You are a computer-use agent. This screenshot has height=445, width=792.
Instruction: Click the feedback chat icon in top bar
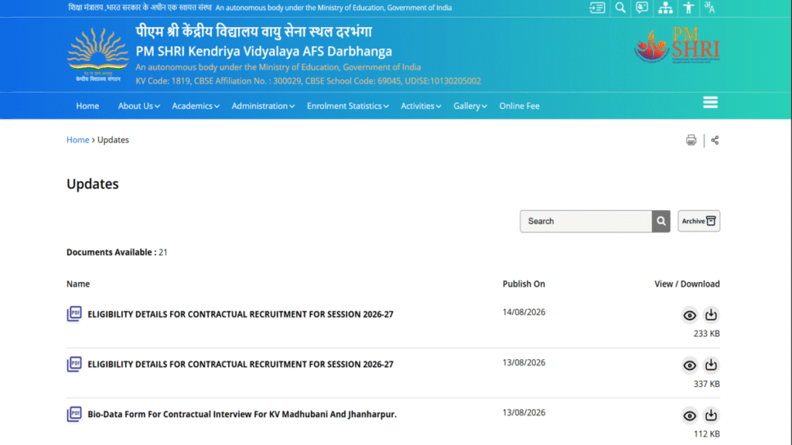642,8
